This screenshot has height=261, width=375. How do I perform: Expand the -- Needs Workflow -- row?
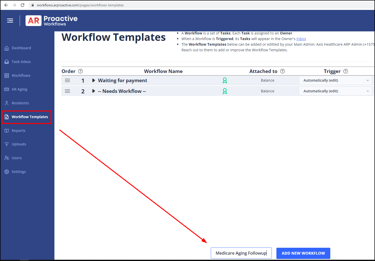click(x=93, y=91)
